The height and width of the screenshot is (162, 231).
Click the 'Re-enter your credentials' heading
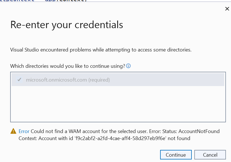[67, 25]
